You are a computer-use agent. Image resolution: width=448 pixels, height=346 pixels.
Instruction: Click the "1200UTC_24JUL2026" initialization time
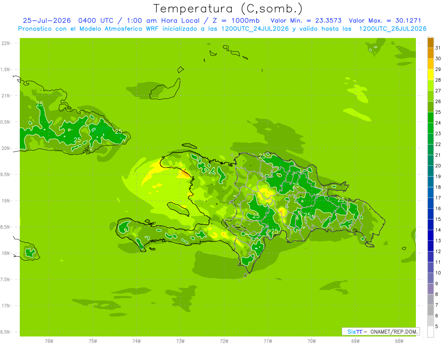click(255, 29)
